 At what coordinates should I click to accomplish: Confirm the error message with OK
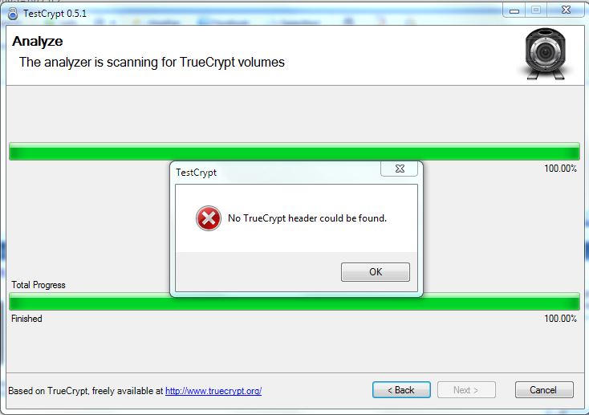pyautogui.click(x=376, y=272)
